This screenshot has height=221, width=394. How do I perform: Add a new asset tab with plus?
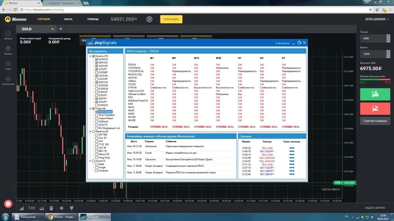pyautogui.click(x=61, y=29)
